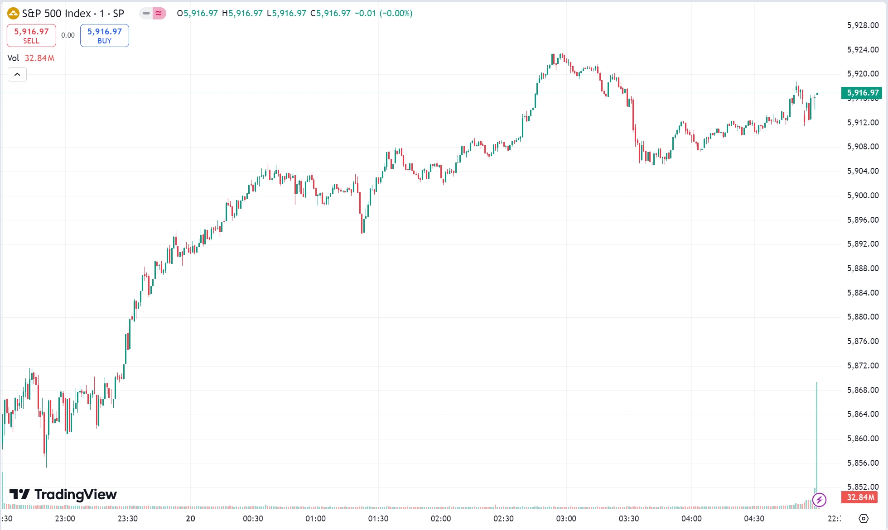Click the red 32.84M volume axis label
The width and height of the screenshot is (888, 530).
click(x=860, y=497)
